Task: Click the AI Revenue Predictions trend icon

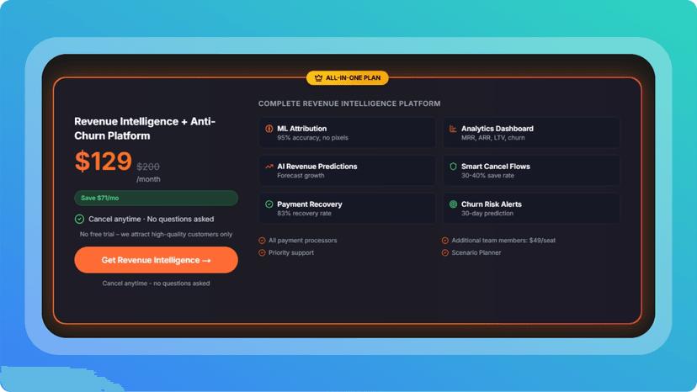Action: pyautogui.click(x=269, y=167)
